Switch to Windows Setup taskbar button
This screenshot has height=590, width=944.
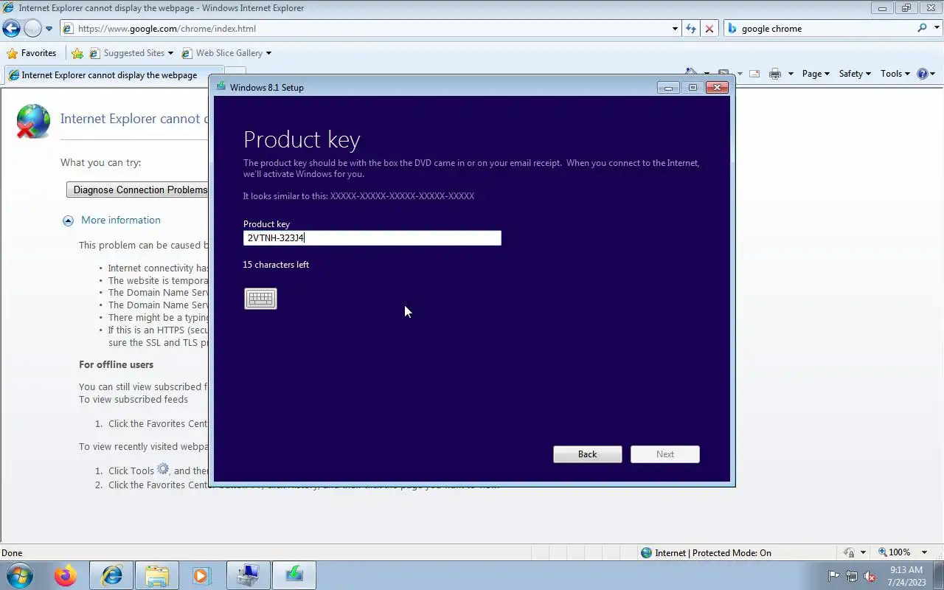click(294, 575)
